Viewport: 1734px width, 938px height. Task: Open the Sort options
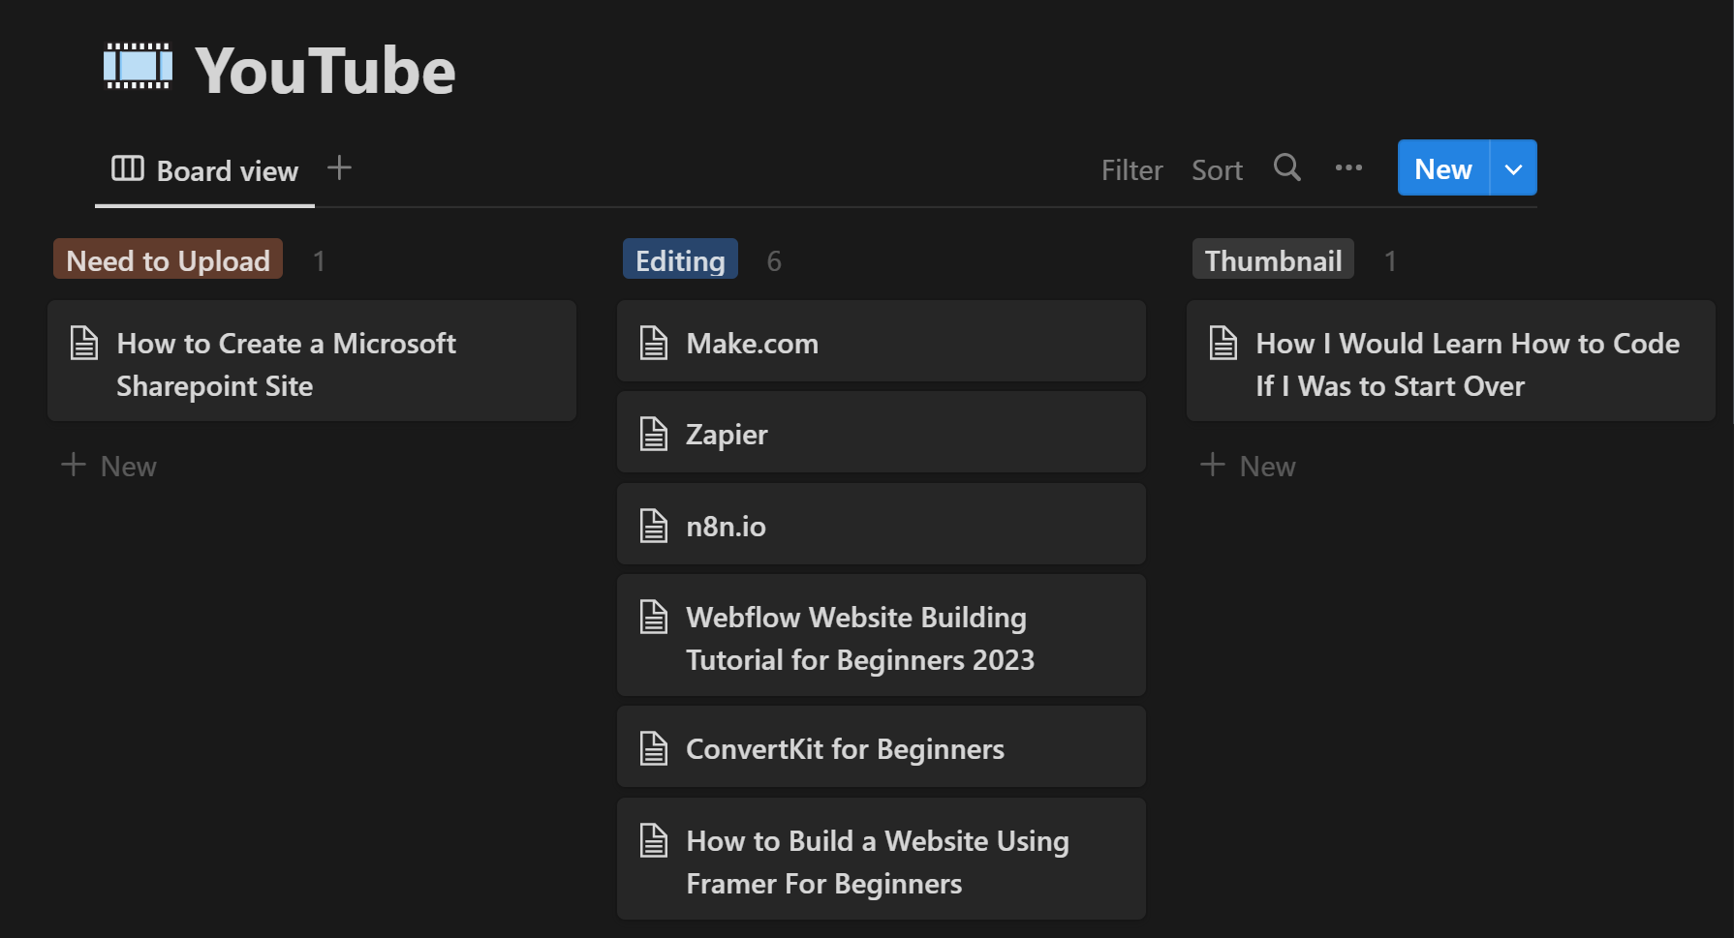pos(1217,170)
